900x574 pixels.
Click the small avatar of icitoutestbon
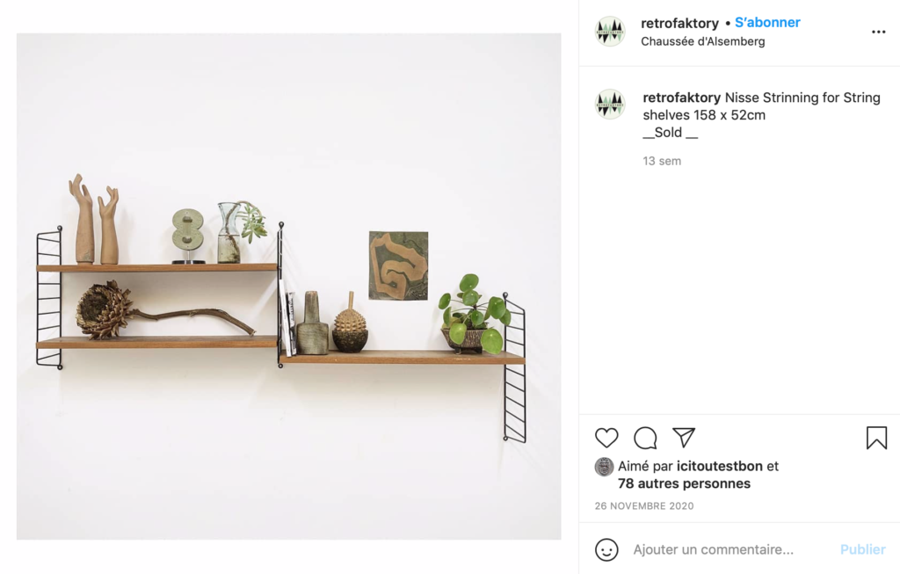click(x=604, y=467)
